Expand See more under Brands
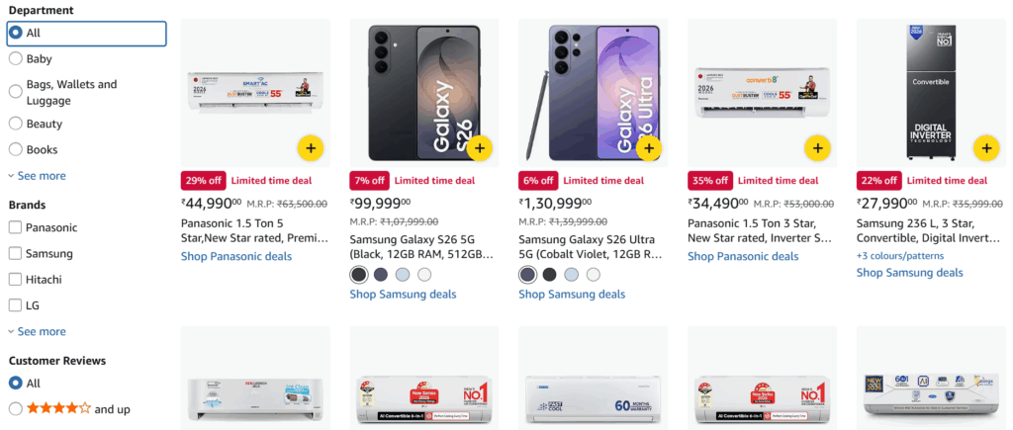The width and height of the screenshot is (1013, 430). coord(41,332)
